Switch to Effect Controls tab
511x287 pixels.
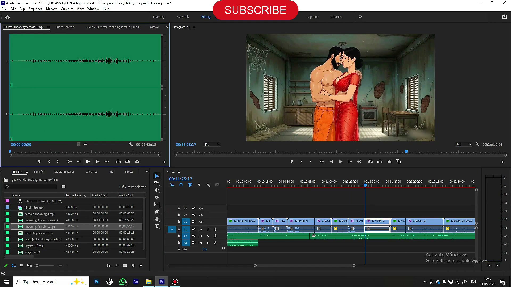tap(65, 27)
